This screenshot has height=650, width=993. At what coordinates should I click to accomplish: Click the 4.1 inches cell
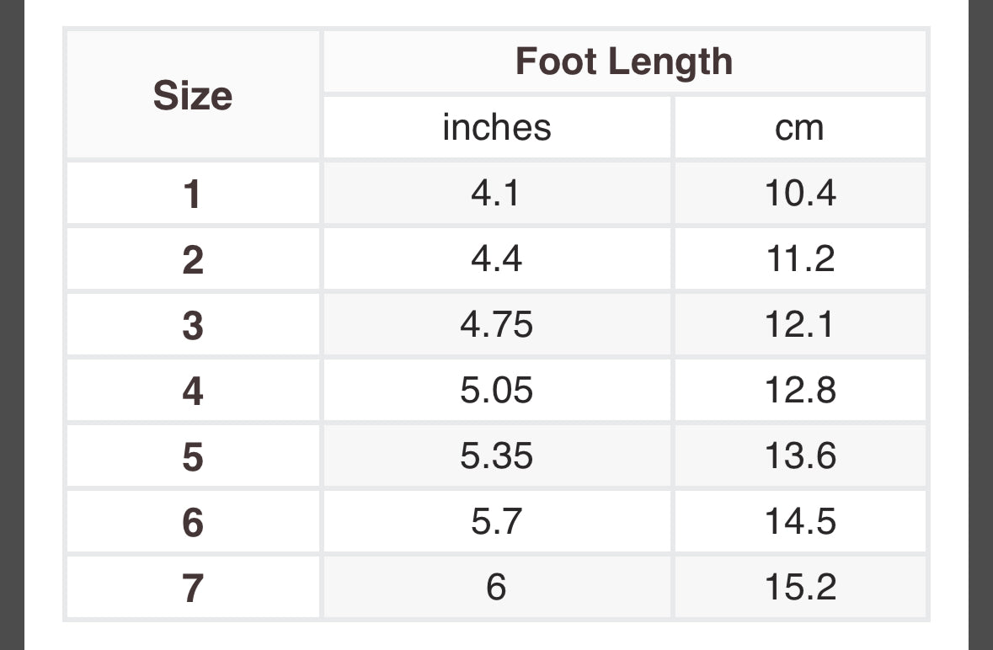[x=497, y=193]
